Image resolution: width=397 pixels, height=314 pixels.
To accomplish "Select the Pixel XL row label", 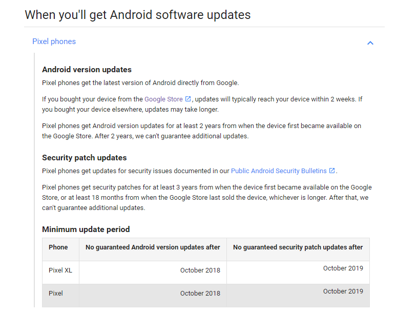I will tap(60, 270).
